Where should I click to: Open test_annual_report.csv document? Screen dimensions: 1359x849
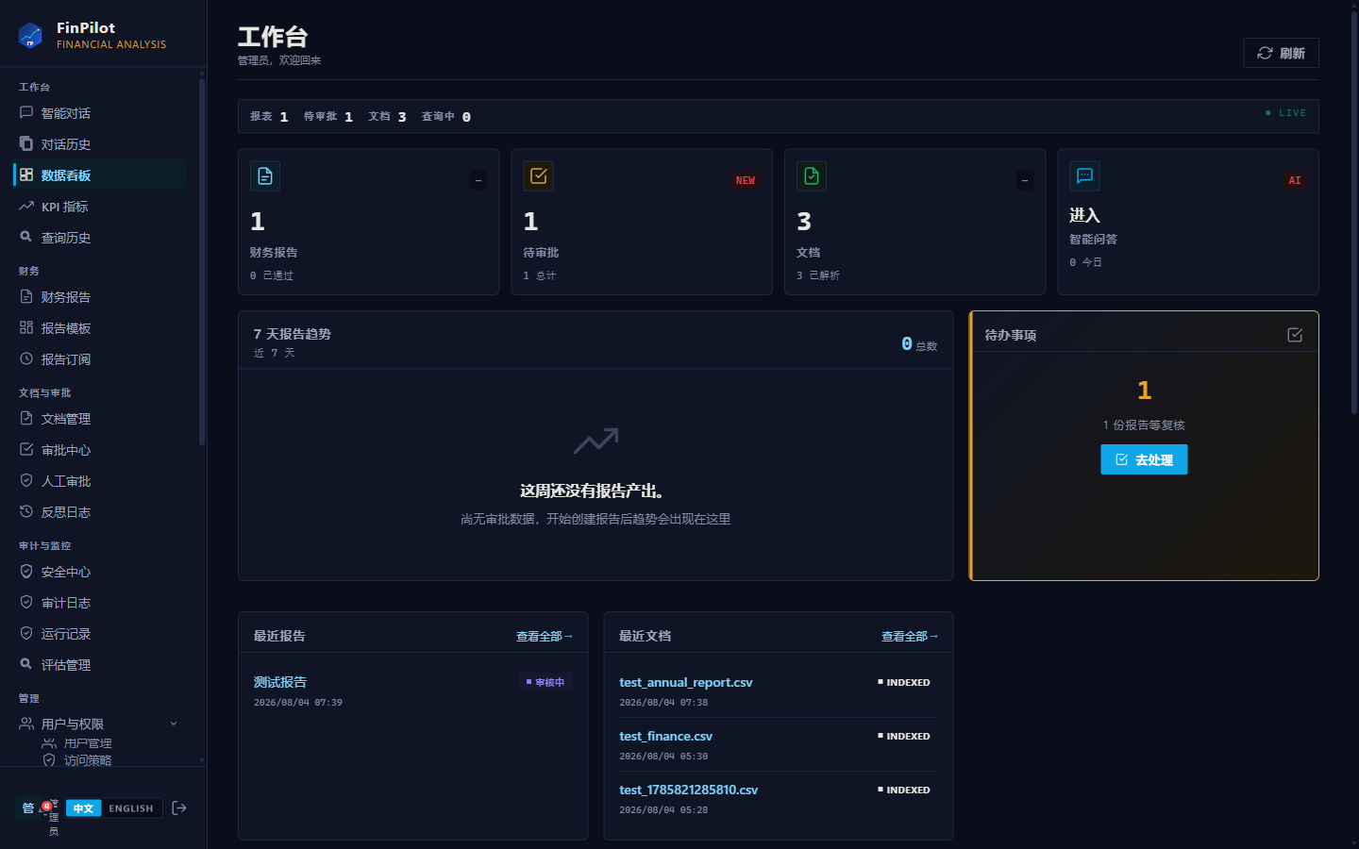tap(686, 682)
